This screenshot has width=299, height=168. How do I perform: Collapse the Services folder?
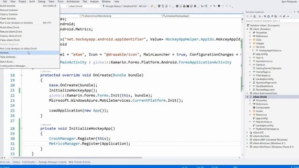pyautogui.click(x=250, y=47)
